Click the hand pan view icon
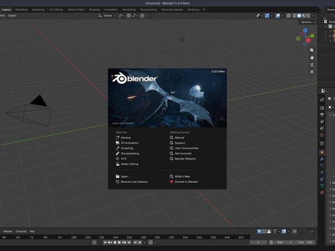Screen dimensions: 335x251 312,58
